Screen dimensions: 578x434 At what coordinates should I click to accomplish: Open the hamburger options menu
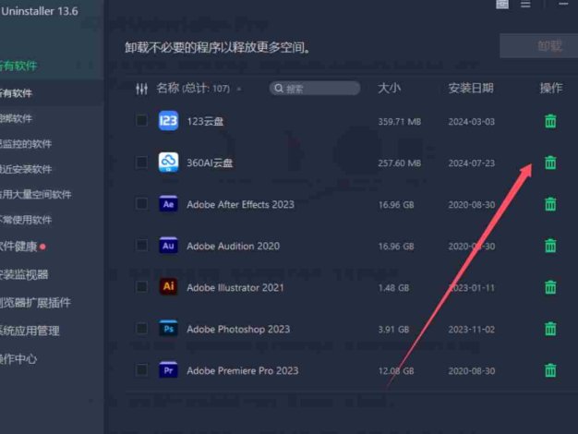[x=525, y=4]
